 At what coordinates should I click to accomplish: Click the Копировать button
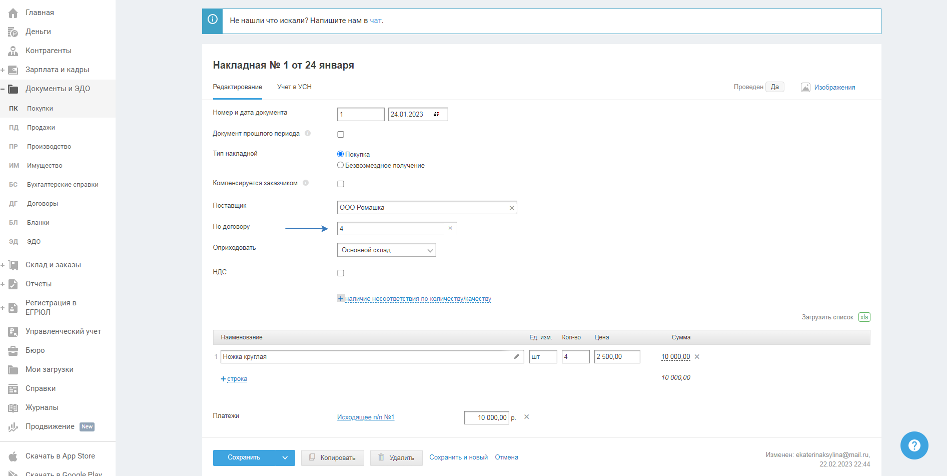click(x=333, y=457)
